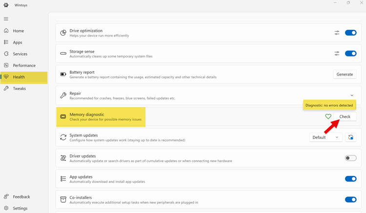This screenshot has width=366, height=213.
Task: Open the System updates Default dropdown
Action: point(325,137)
